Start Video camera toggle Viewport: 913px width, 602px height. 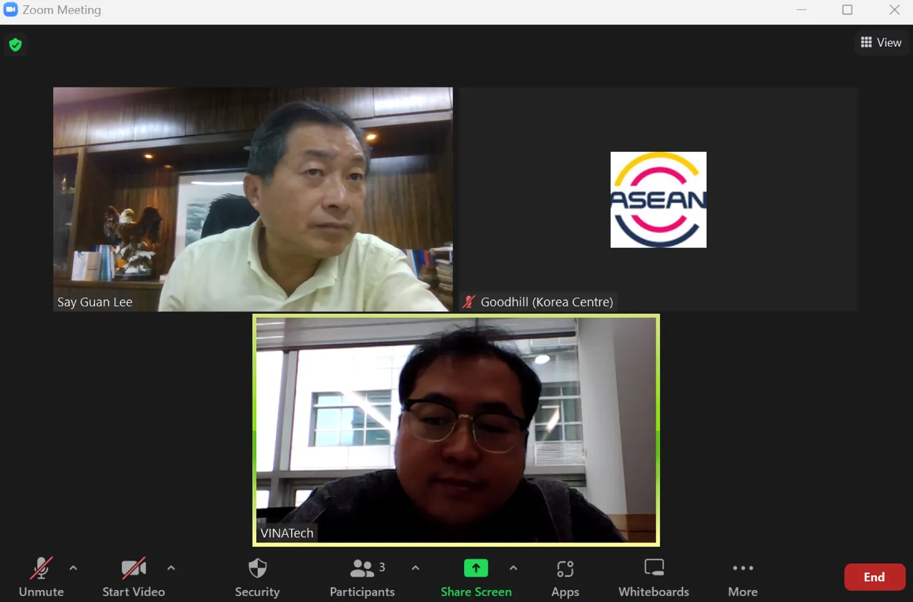[x=134, y=577]
